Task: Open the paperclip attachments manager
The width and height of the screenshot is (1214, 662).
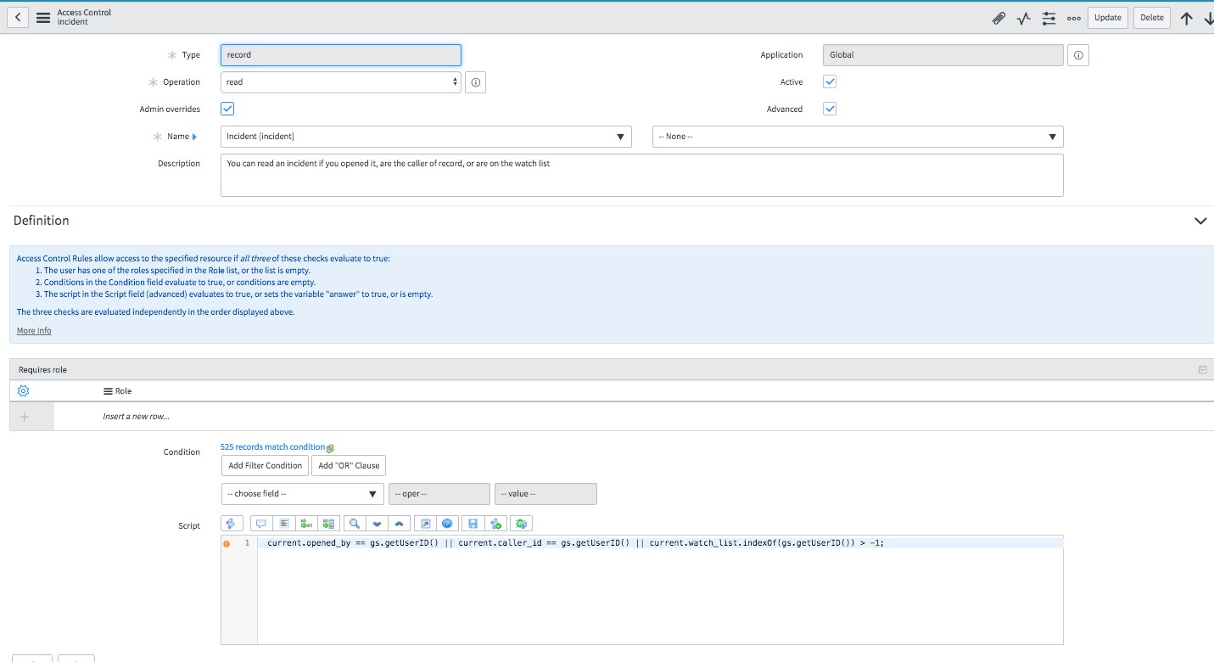Action: click(x=999, y=18)
